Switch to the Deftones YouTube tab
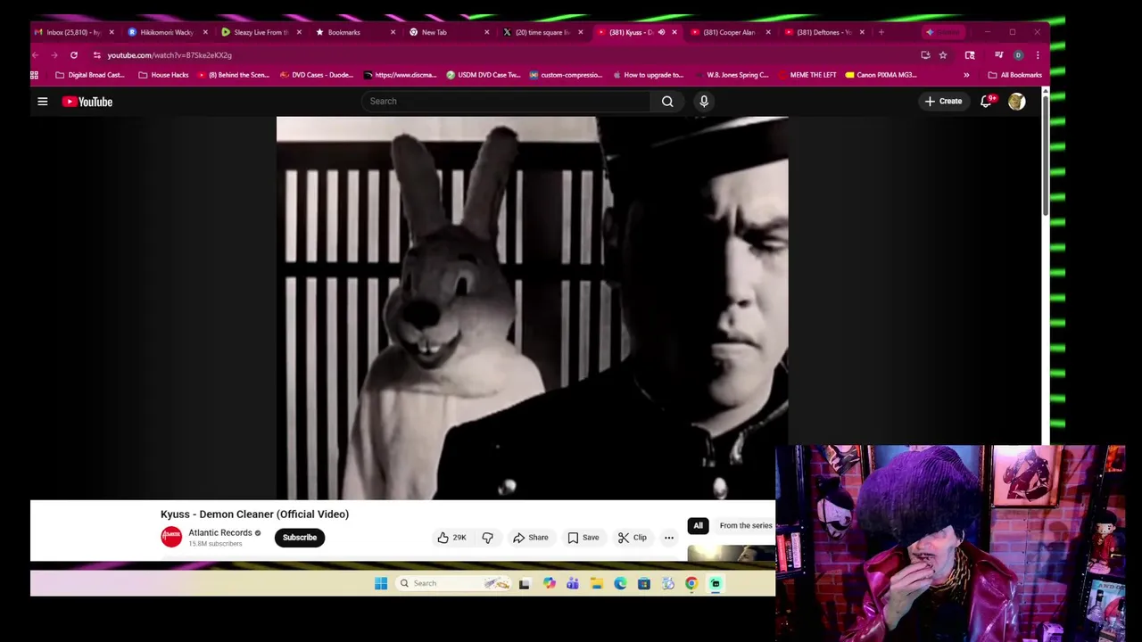Image resolution: width=1142 pixels, height=642 pixels. click(824, 32)
